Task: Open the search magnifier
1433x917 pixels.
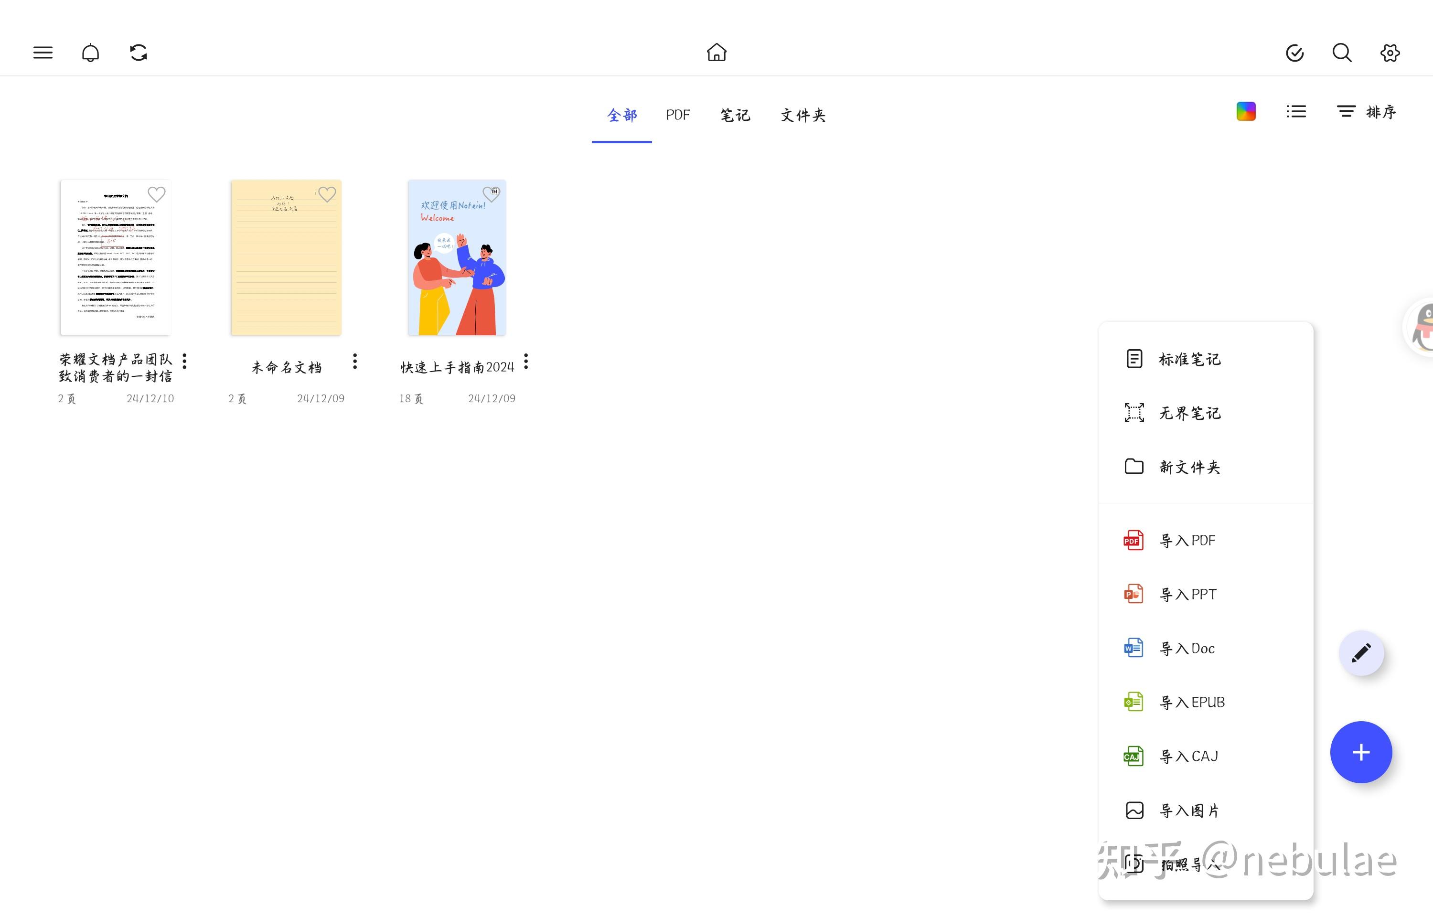Action: click(1341, 53)
